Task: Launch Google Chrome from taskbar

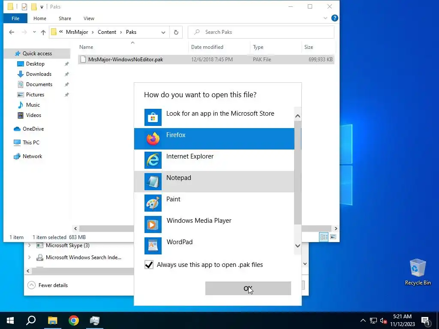Action: point(74,320)
